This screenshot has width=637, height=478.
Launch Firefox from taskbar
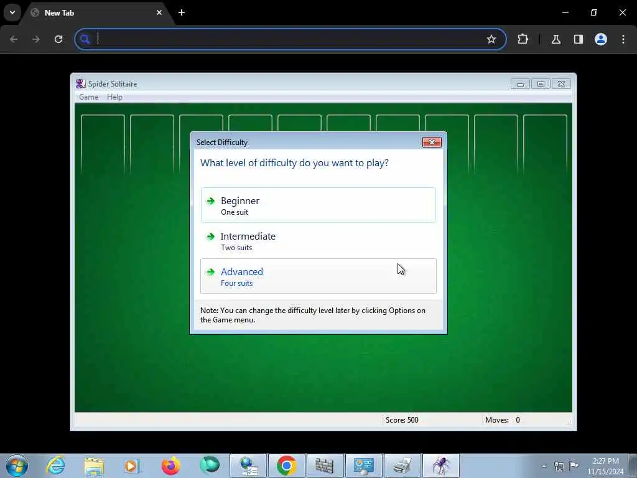tap(170, 466)
